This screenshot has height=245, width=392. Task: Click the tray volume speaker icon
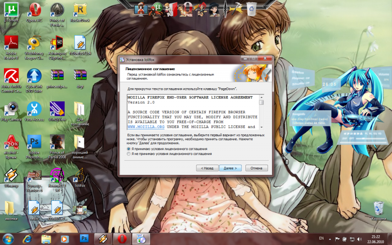[360, 239]
